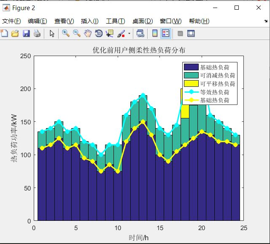The image size is (270, 244).
Task: Select the chart title 优化前用户侧柔性热负荷分布
Action: click(x=139, y=50)
